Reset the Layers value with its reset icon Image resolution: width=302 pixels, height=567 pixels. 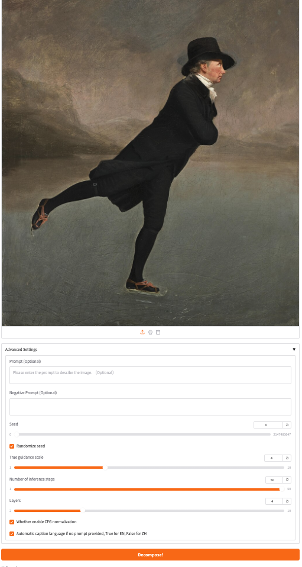(x=287, y=501)
